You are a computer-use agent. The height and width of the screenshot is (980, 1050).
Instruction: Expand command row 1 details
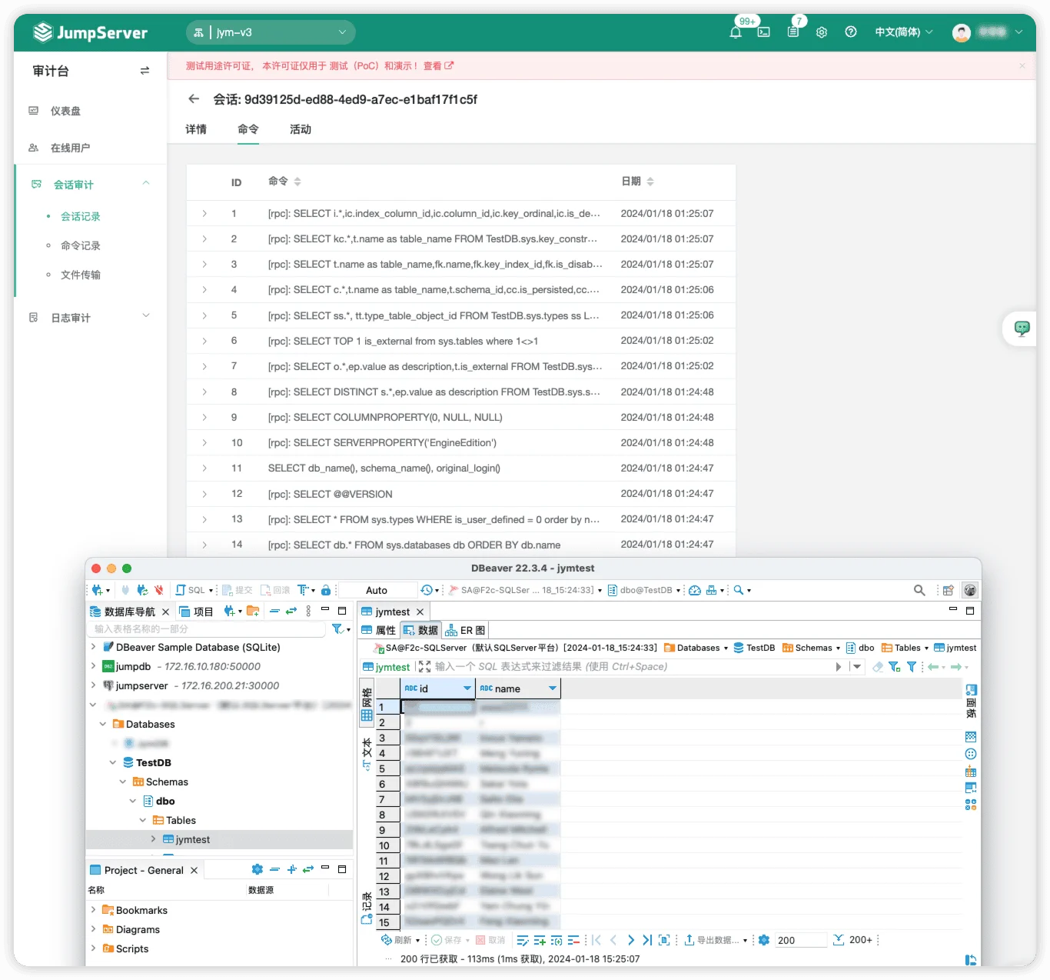point(204,214)
